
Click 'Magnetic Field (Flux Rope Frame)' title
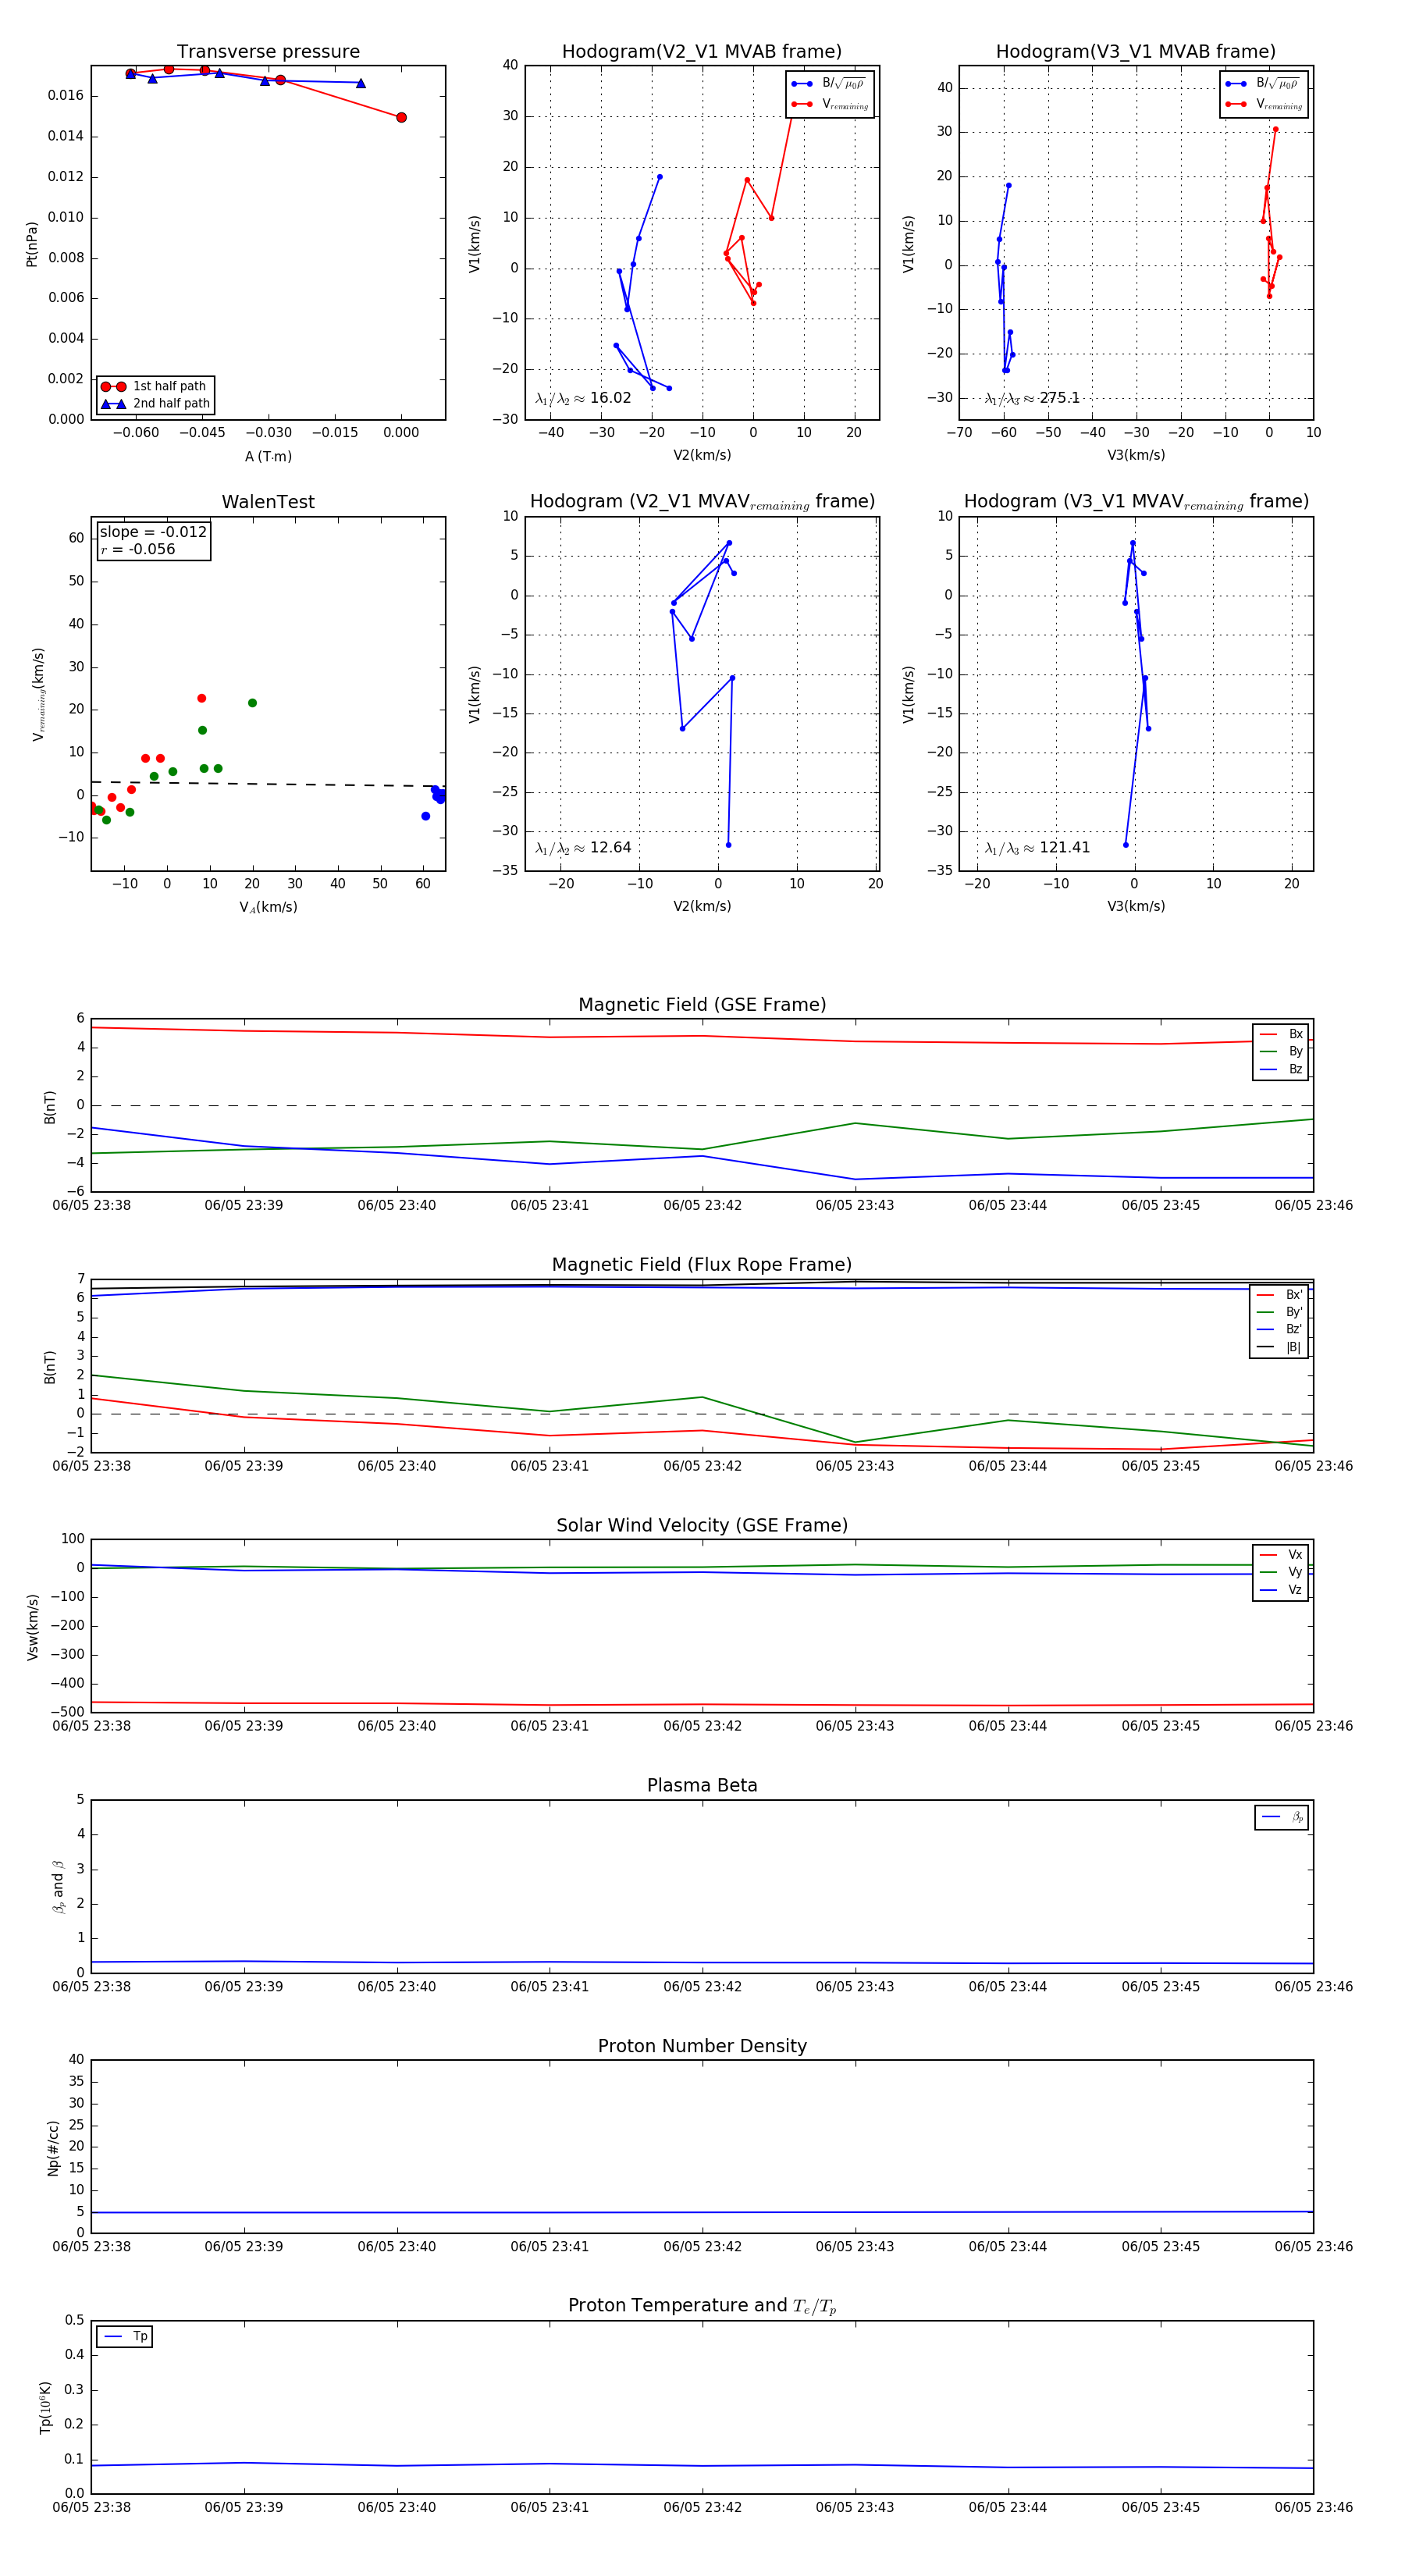pos(702,1265)
